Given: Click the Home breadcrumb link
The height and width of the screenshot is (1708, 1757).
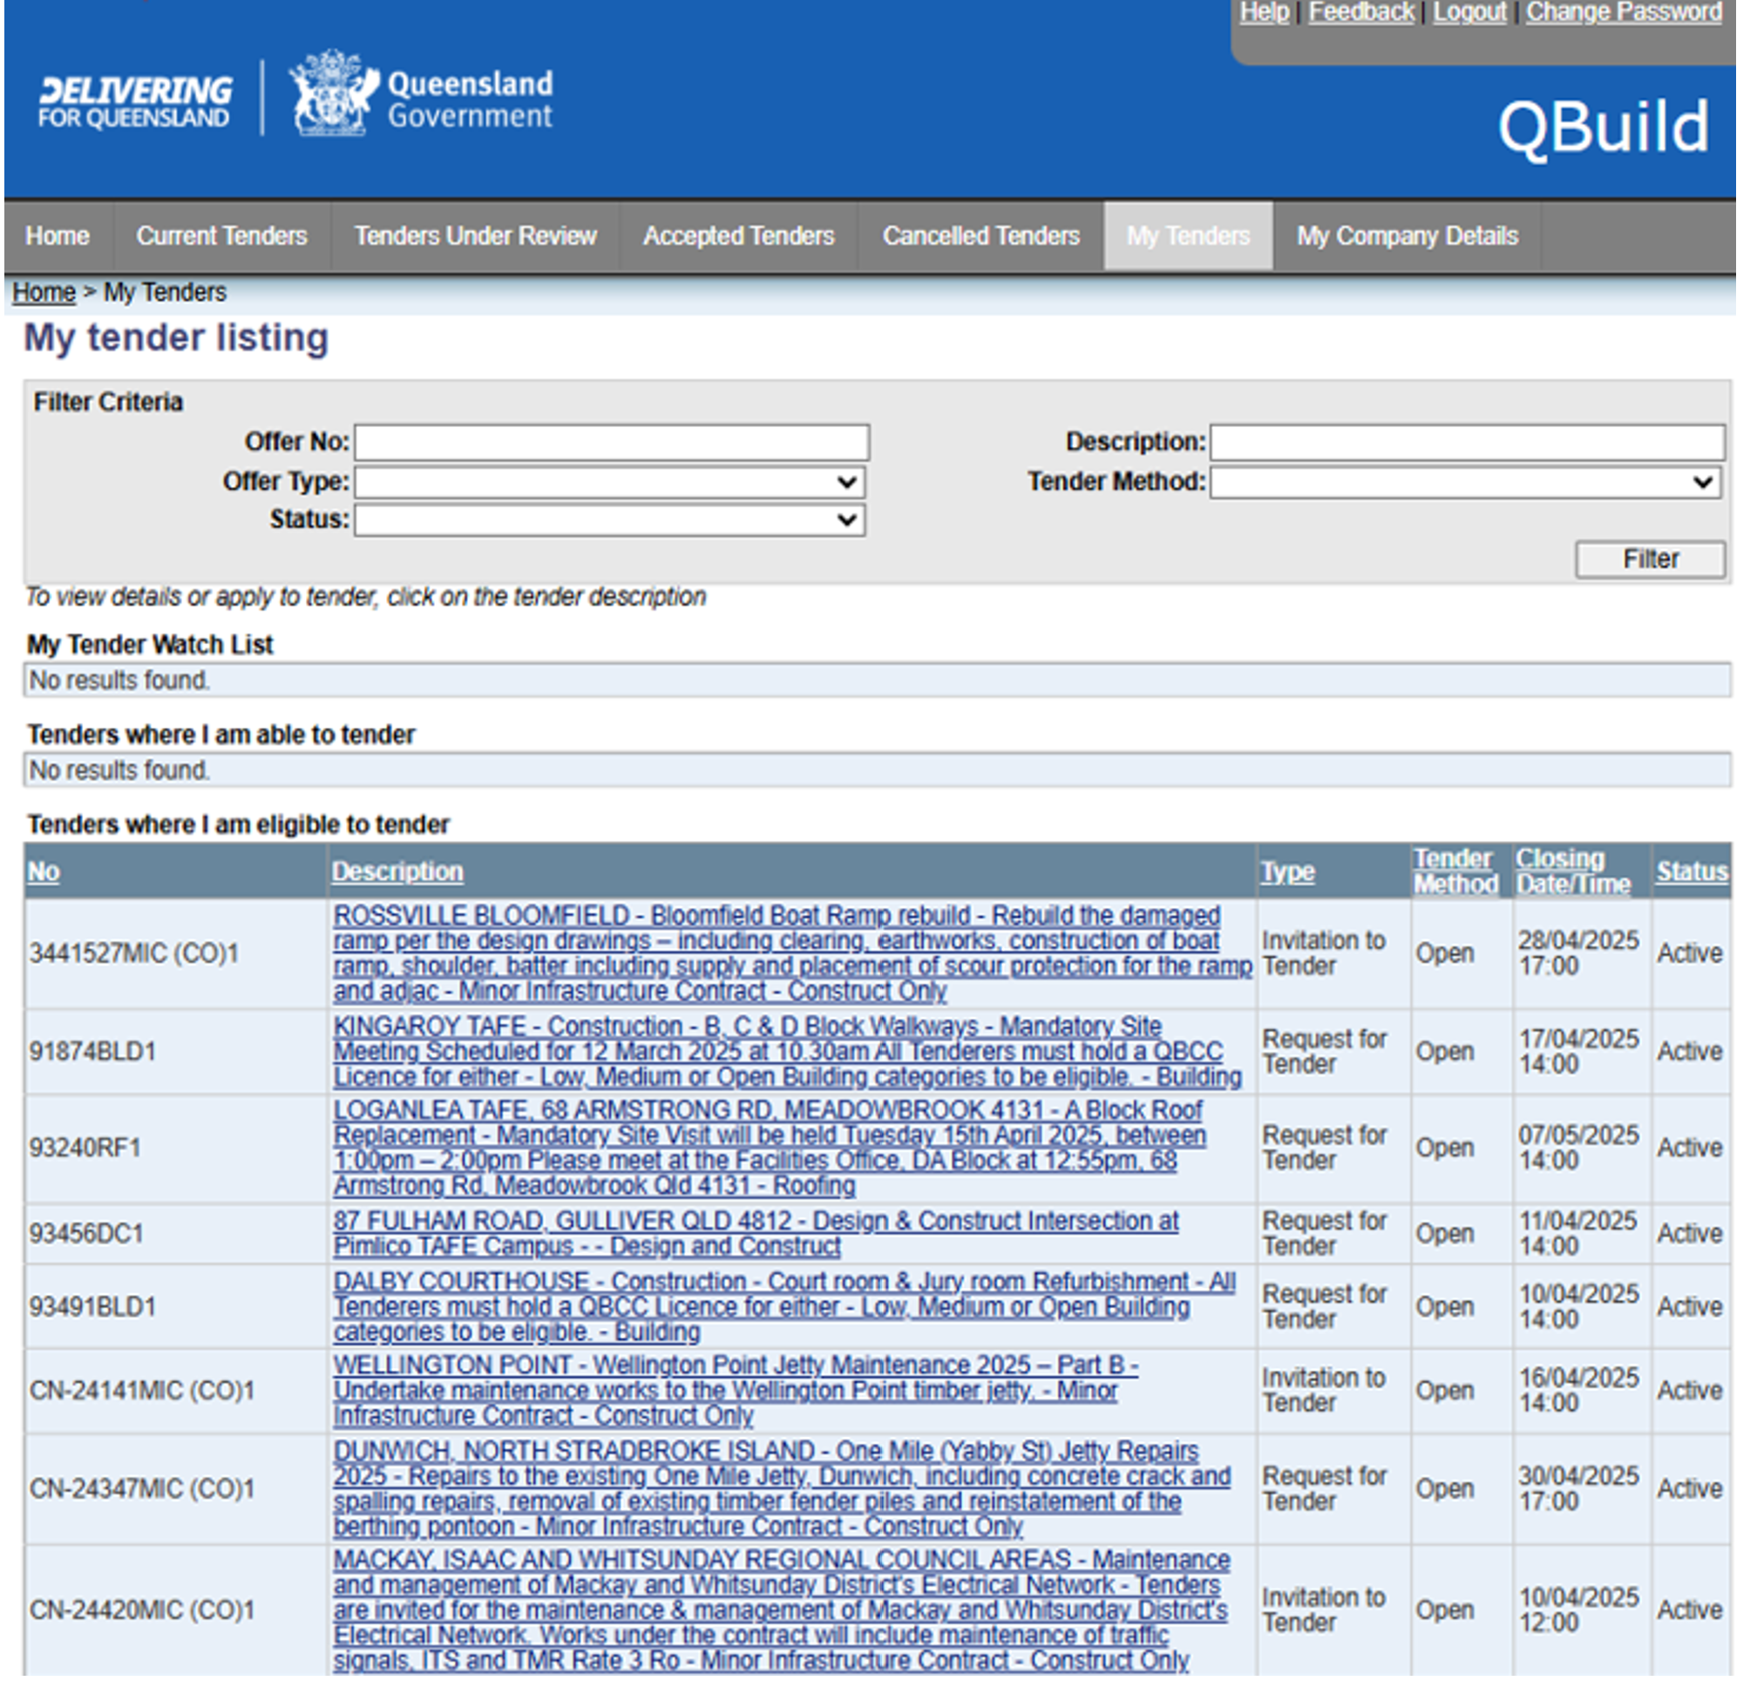Looking at the screenshot, I should (43, 293).
